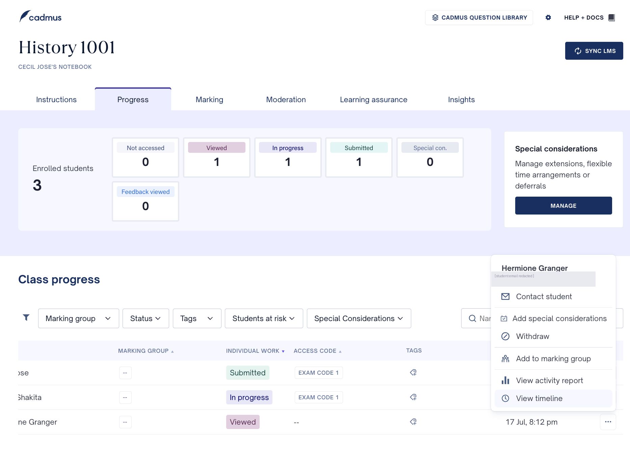The image size is (630, 456).
Task: Open the three-dot menu for Hermione Granger
Action: tap(608, 422)
